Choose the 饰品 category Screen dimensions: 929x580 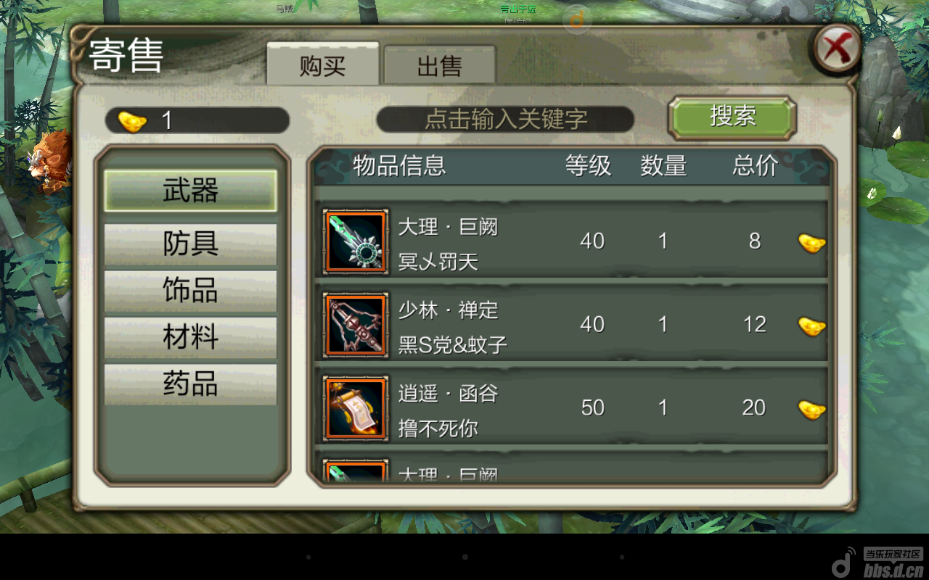pos(190,291)
